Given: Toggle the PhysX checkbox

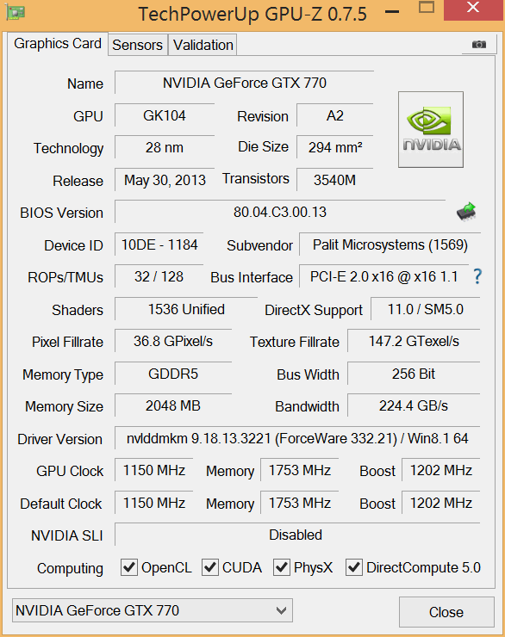Looking at the screenshot, I should tap(281, 567).
